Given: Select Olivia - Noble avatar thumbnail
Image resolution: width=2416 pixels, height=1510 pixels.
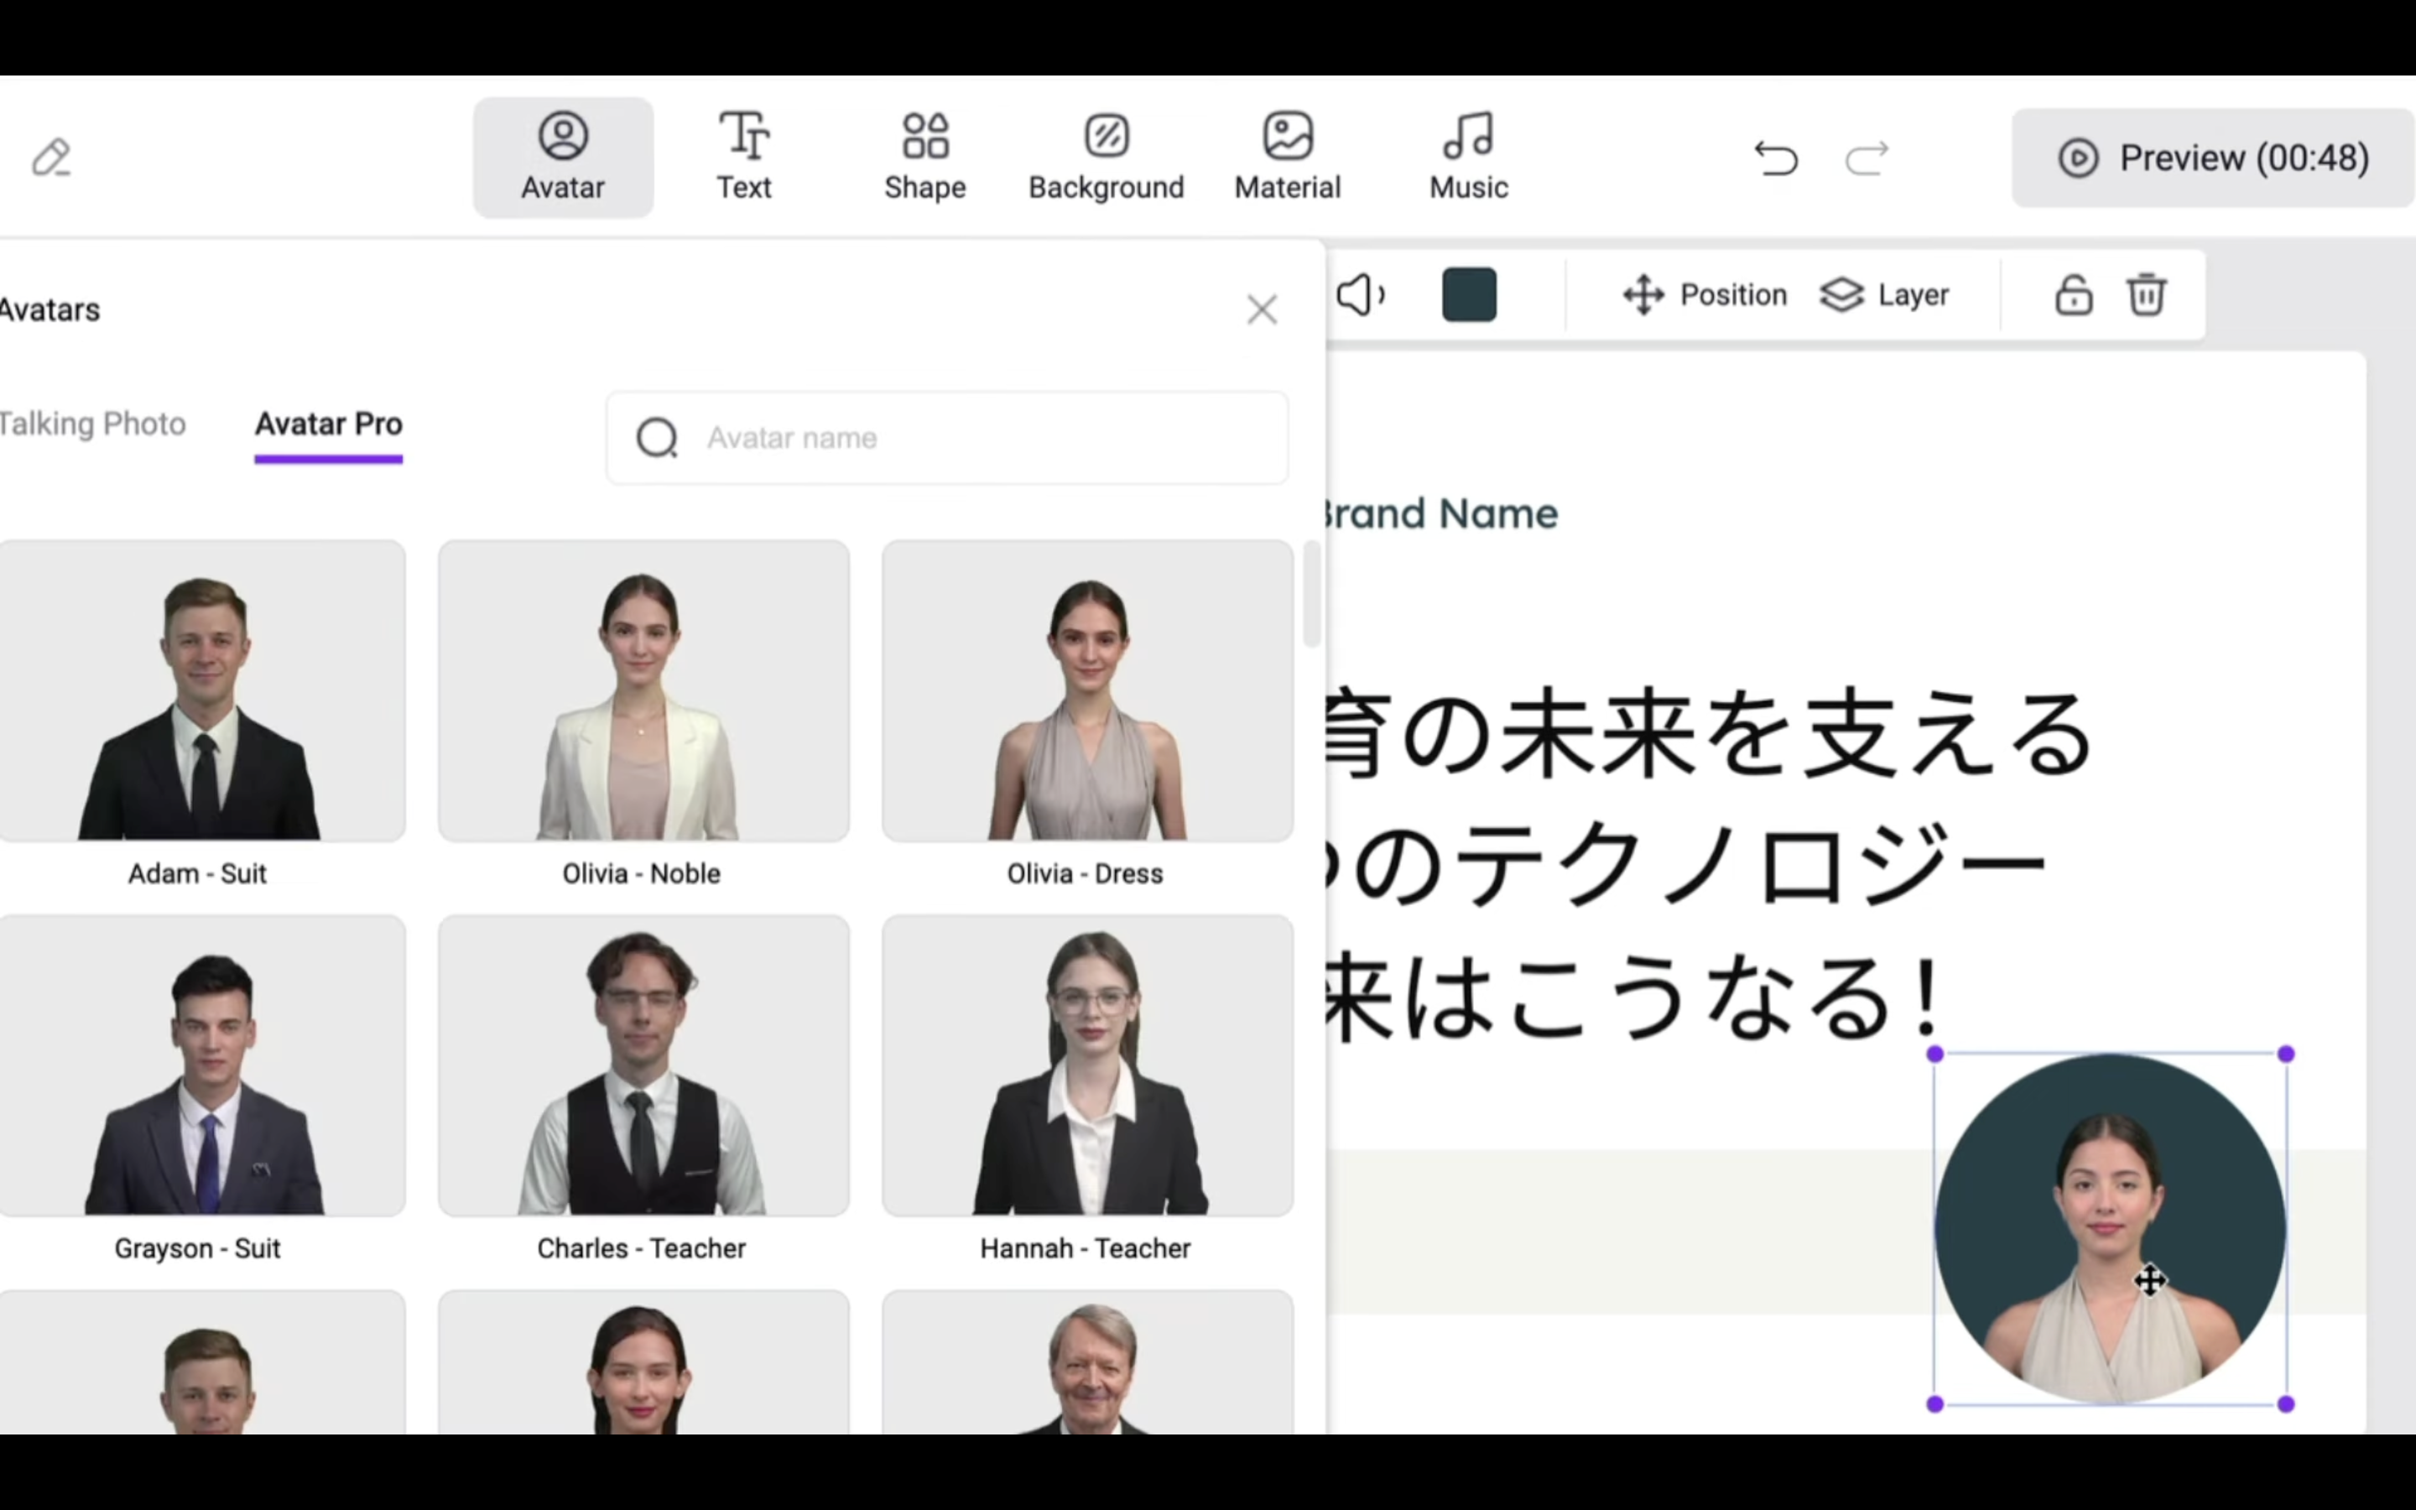Looking at the screenshot, I should tap(644, 691).
